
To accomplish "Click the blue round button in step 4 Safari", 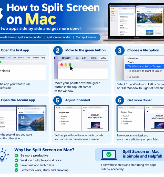I will tap(43, 112).
